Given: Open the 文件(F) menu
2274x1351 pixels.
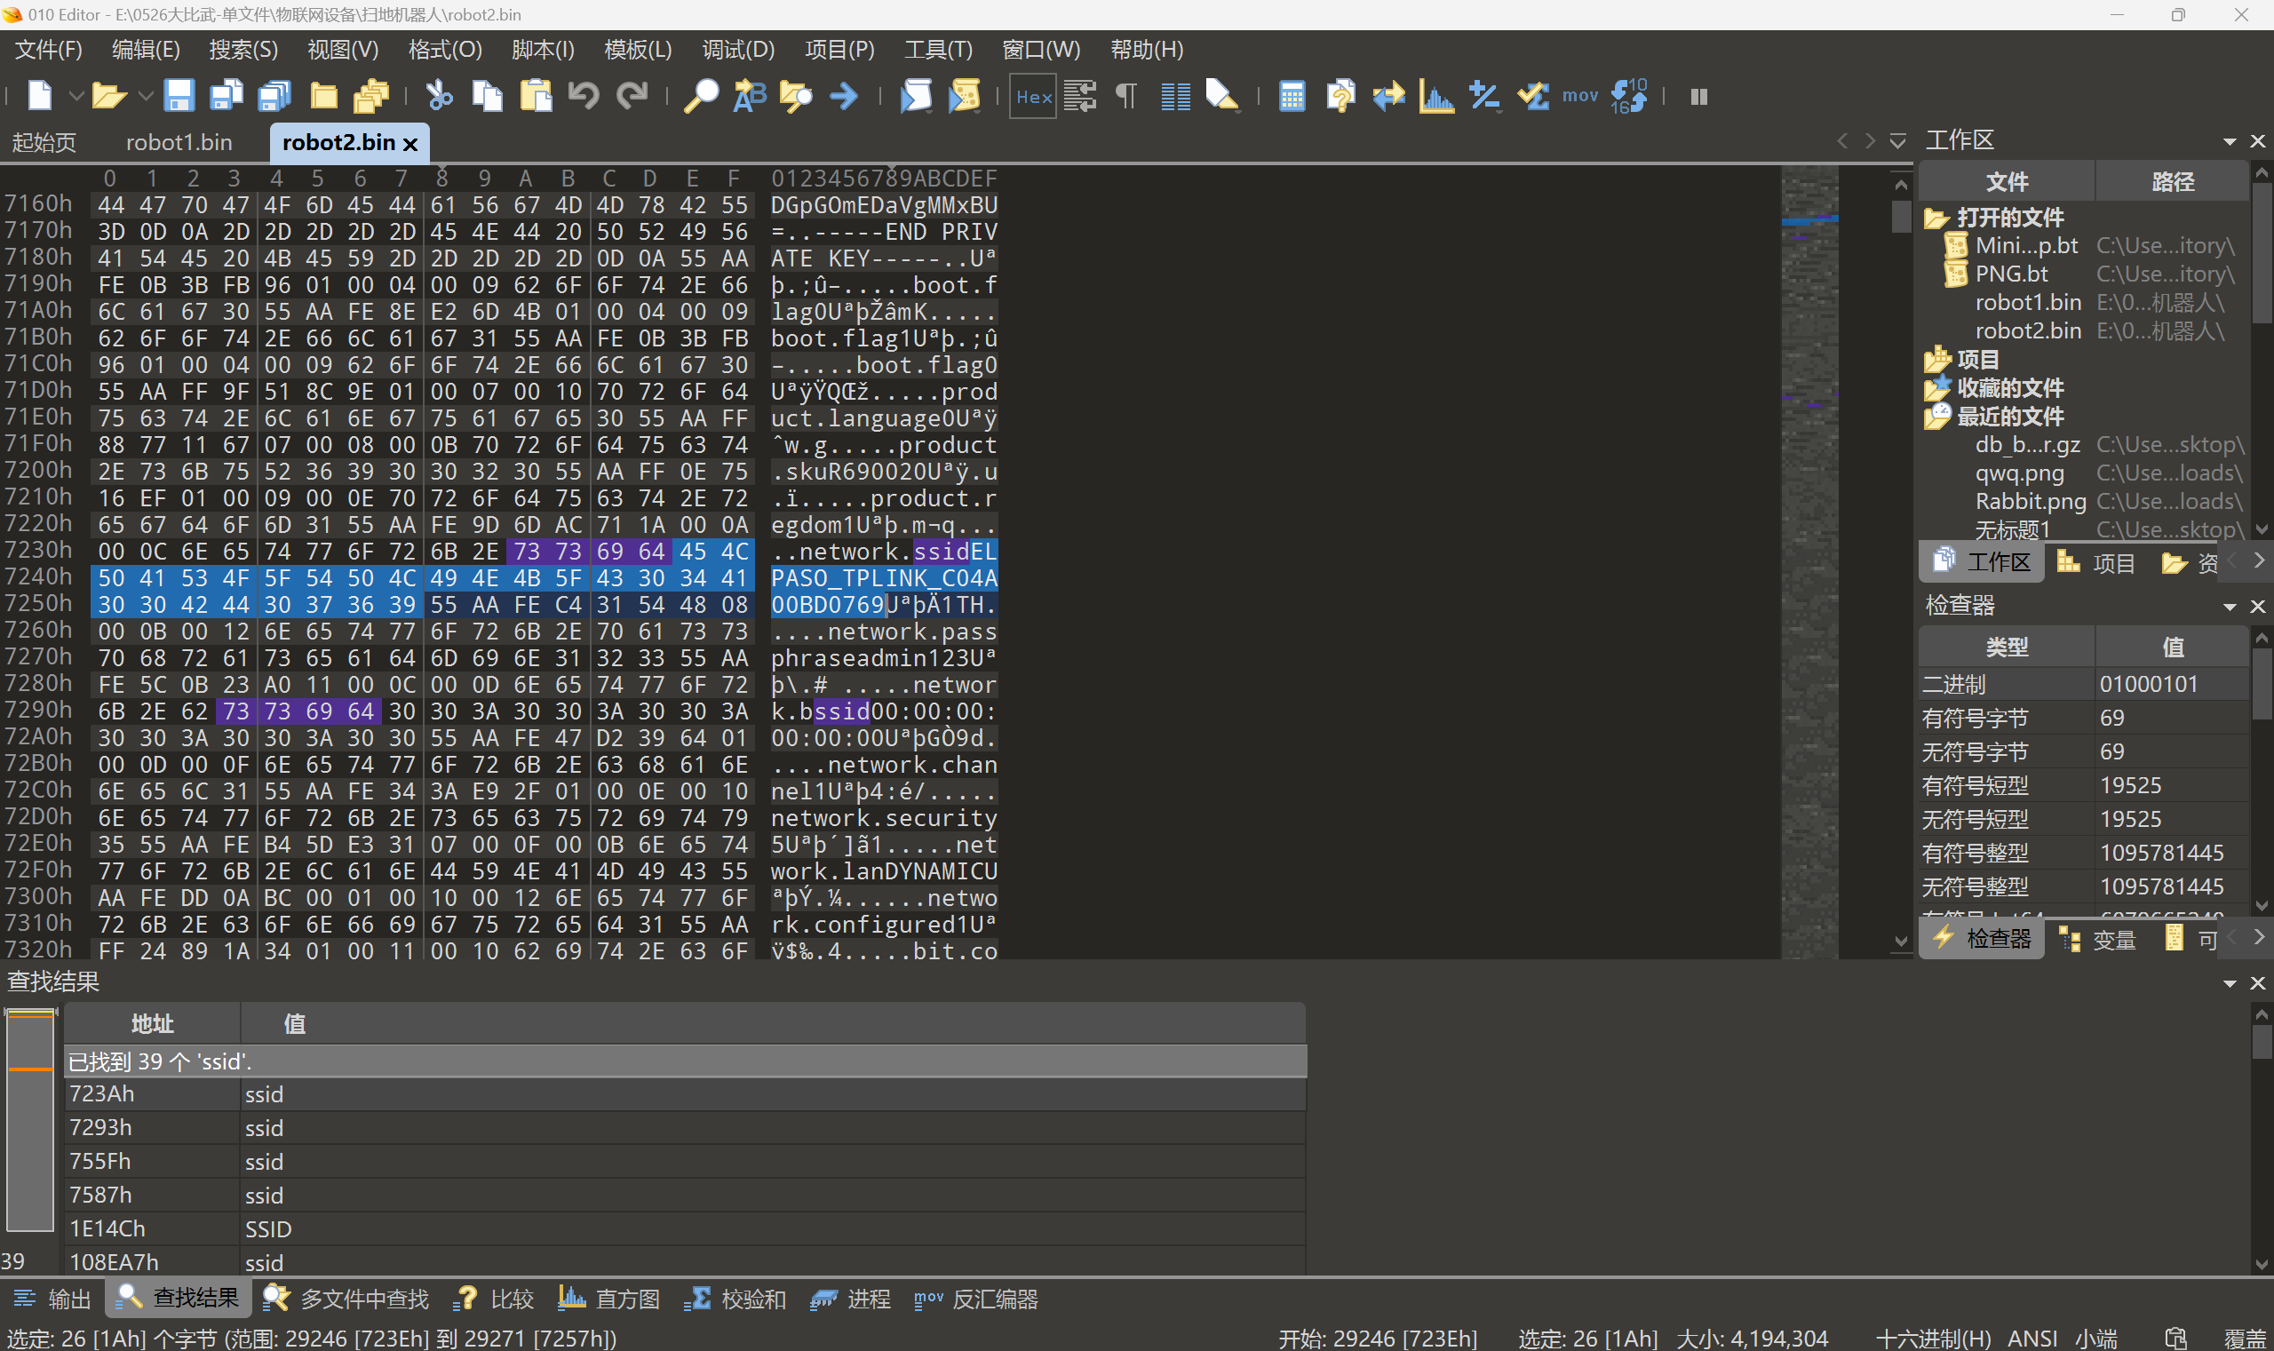Looking at the screenshot, I should tap(48, 49).
